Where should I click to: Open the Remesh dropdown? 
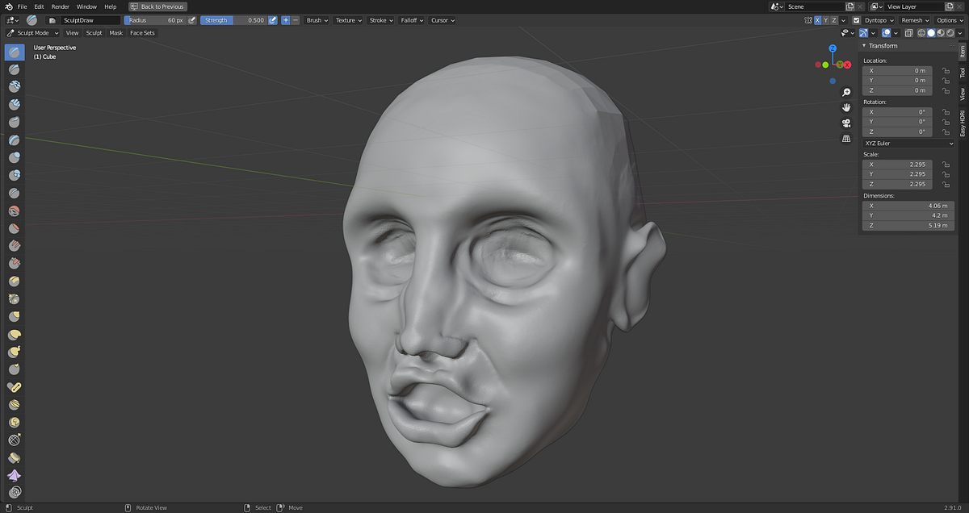[915, 20]
